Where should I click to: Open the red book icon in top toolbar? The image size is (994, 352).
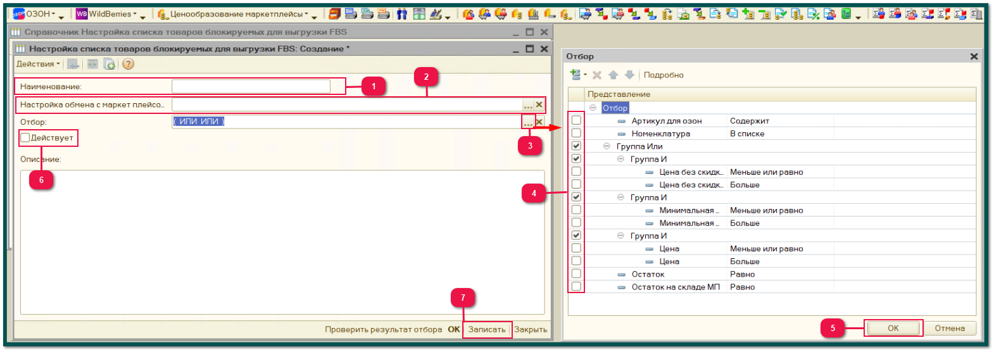coord(334,14)
